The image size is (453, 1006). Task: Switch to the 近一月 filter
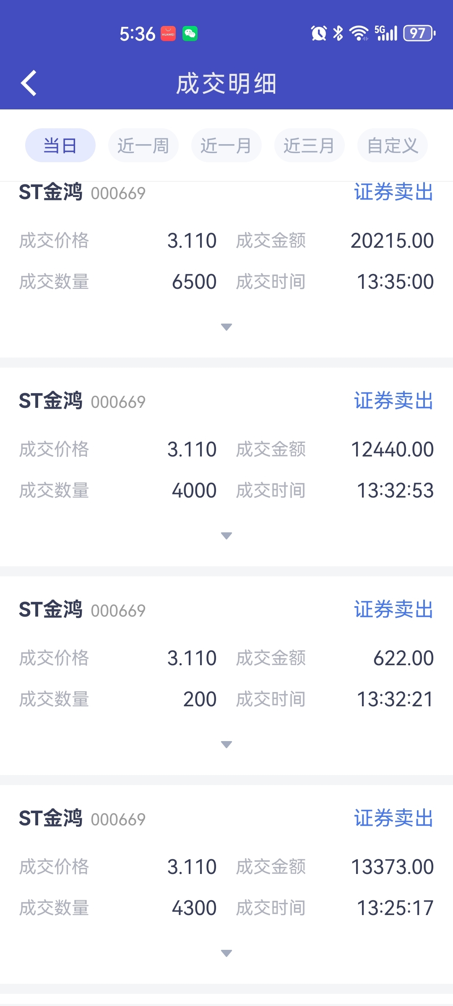click(226, 145)
